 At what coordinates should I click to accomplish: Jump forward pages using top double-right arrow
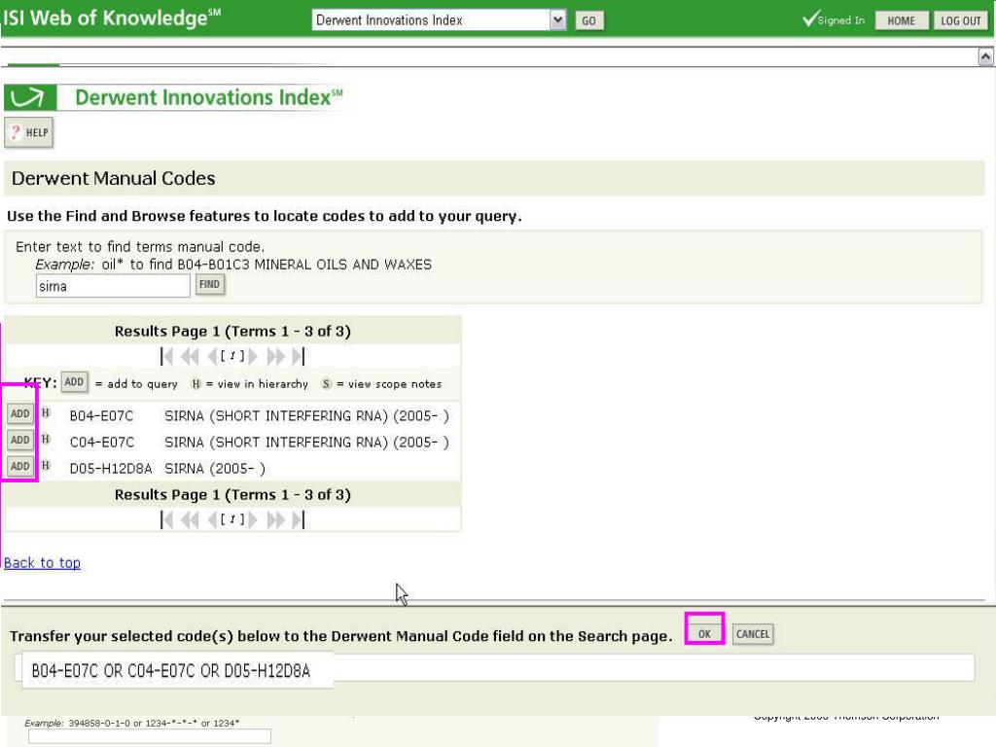275,356
